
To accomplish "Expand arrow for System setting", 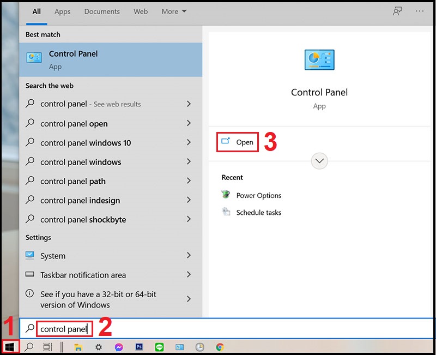I will (189, 255).
